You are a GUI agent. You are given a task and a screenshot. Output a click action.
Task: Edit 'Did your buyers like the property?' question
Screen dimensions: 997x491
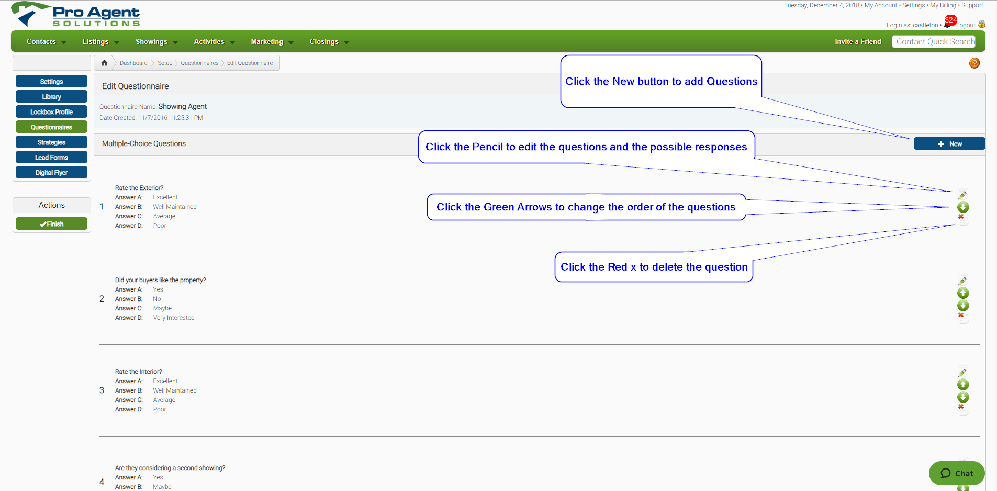click(x=962, y=281)
